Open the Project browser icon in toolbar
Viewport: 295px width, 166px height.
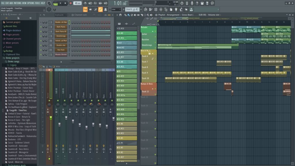166,10
